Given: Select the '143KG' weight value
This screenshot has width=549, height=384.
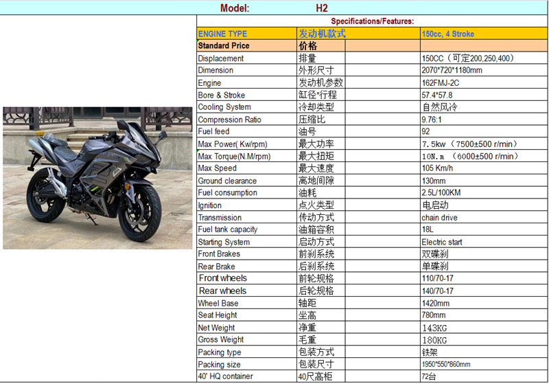Looking at the screenshot, I should [x=434, y=328].
